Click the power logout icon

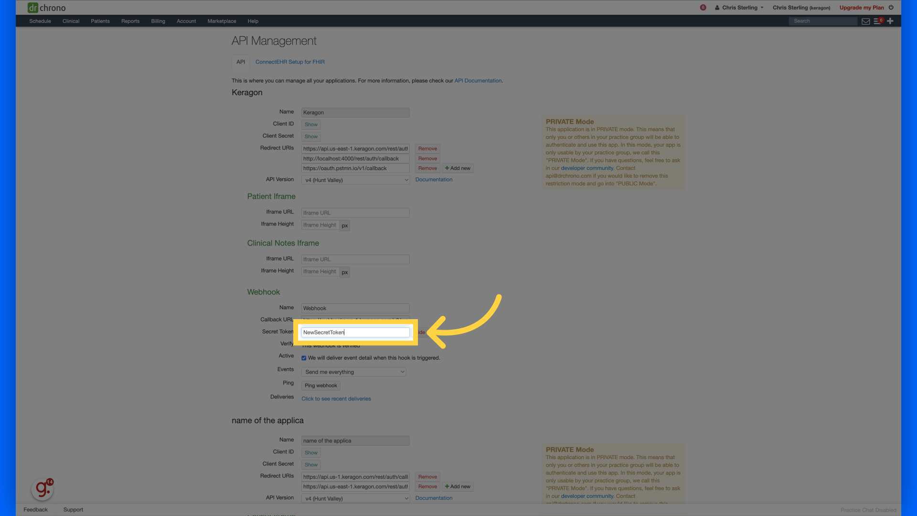click(x=891, y=8)
